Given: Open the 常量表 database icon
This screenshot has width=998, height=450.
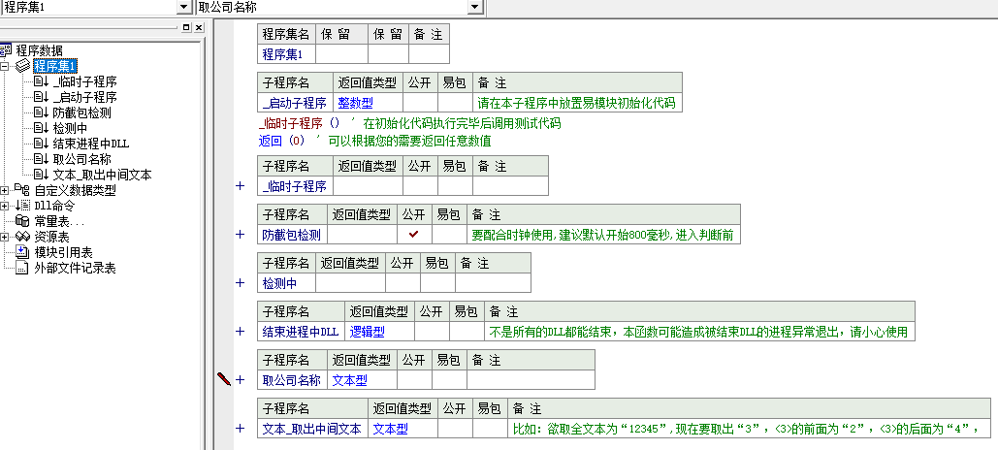Looking at the screenshot, I should (x=22, y=221).
